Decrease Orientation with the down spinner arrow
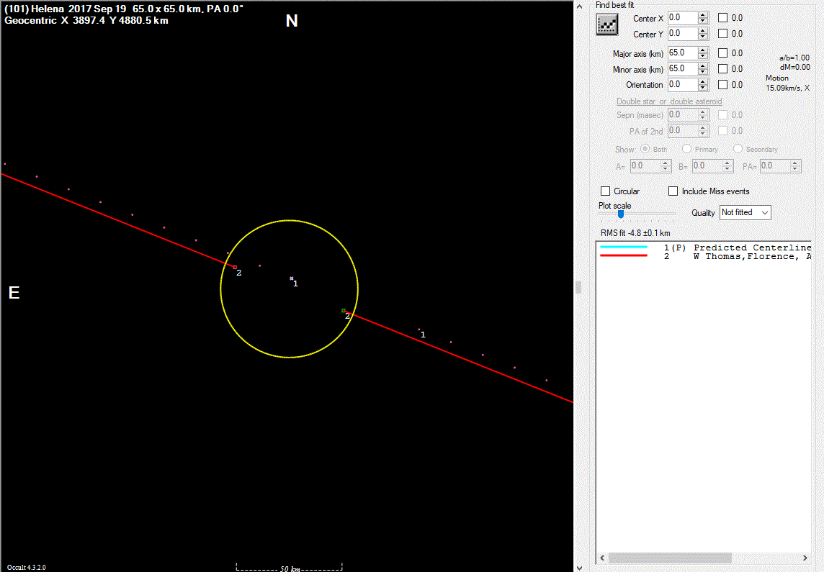Viewport: 824px width, 572px height. 703,88
